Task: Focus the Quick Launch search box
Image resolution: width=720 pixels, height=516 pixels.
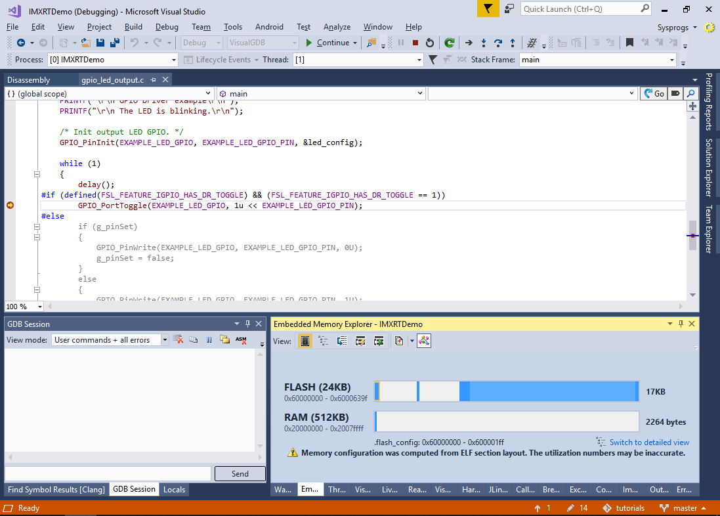Action: click(x=586, y=9)
